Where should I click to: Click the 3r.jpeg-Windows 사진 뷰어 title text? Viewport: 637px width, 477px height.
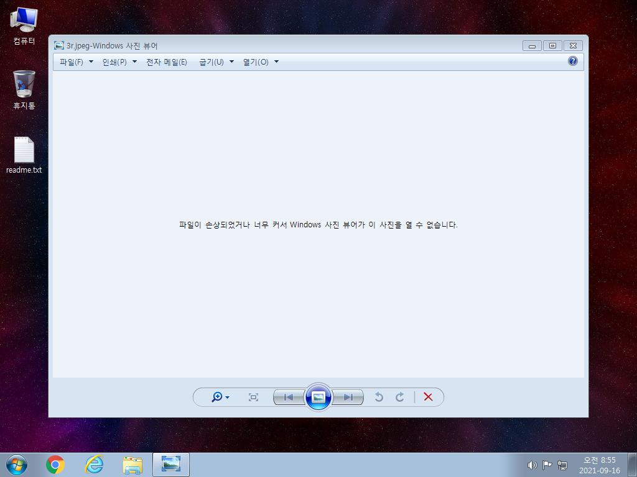112,46
